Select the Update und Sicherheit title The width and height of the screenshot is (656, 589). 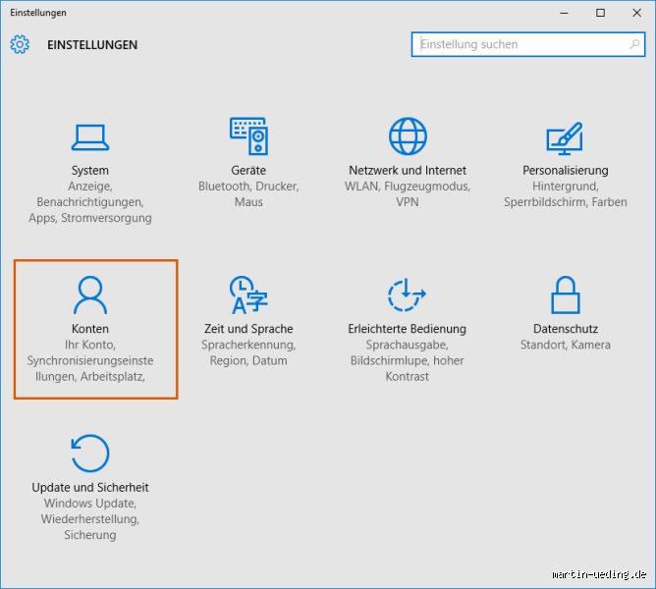pyautogui.click(x=90, y=487)
